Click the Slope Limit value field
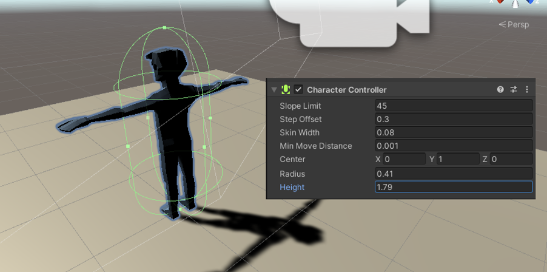 tap(454, 106)
